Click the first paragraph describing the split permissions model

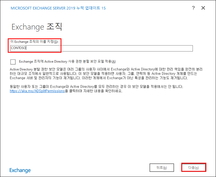point(106,74)
